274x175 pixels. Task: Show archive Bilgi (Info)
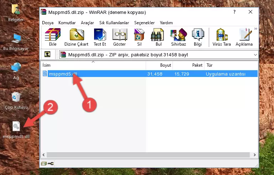coord(198,37)
